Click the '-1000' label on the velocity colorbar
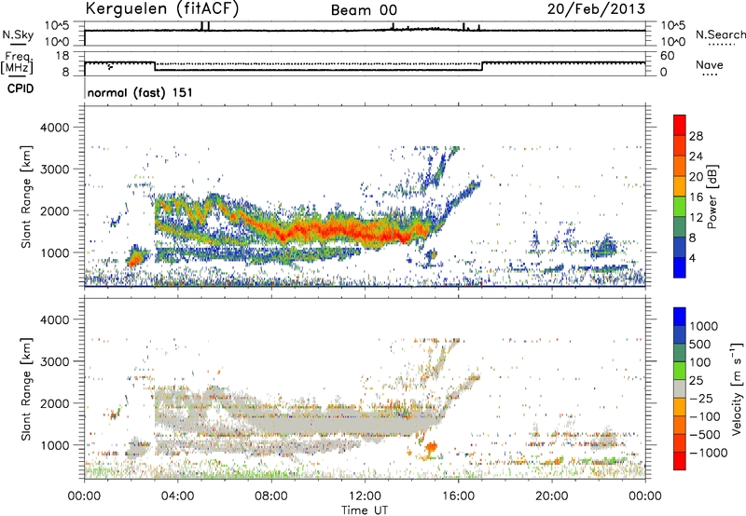This screenshot has height=516, width=746. coord(708,453)
